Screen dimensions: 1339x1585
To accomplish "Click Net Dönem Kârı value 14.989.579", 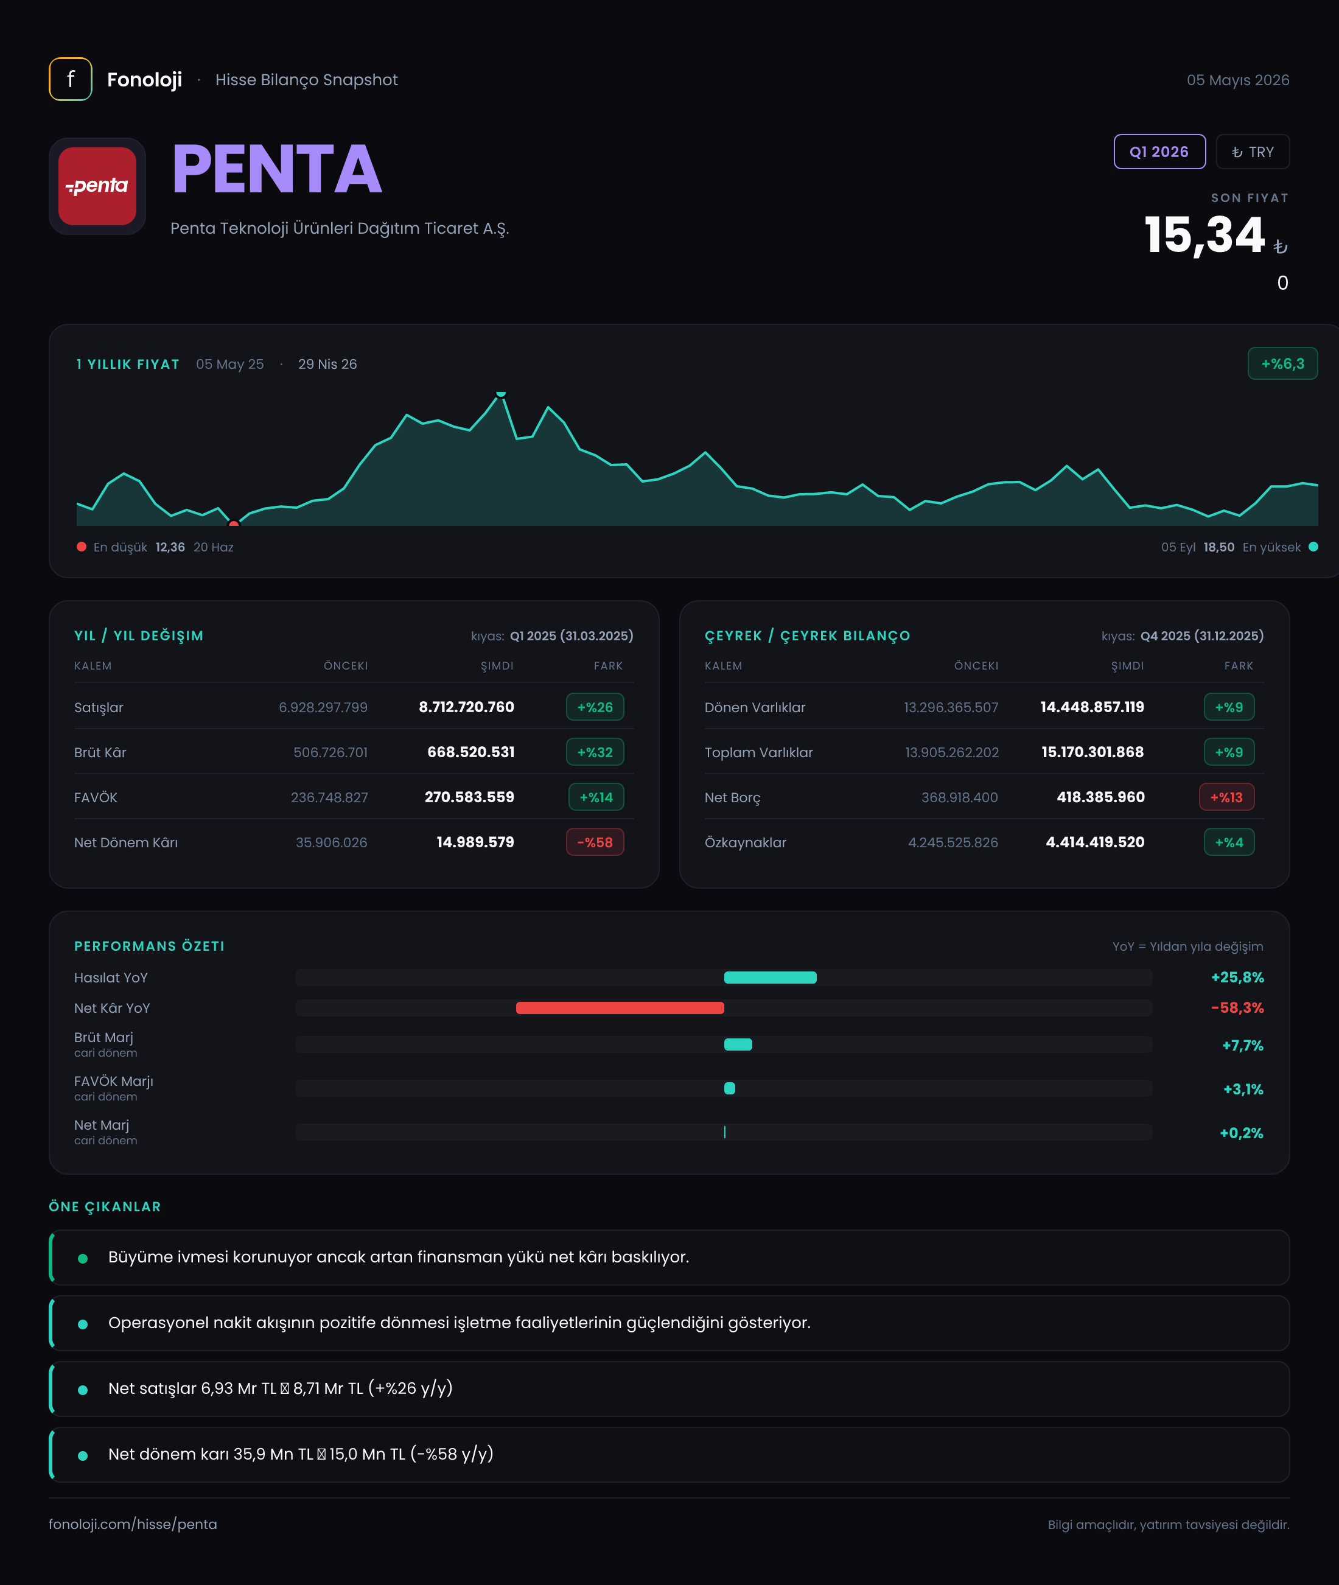I will (475, 842).
